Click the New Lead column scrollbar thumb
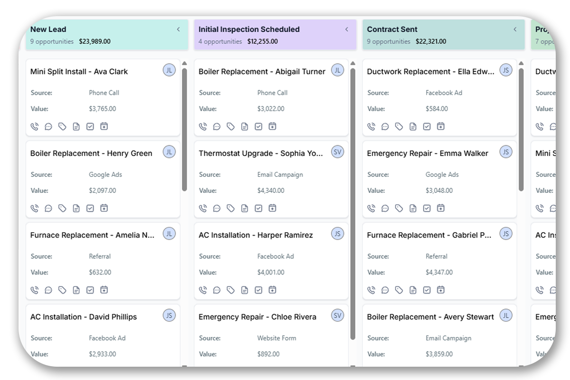Screen dimensions: 570x380 point(184,129)
